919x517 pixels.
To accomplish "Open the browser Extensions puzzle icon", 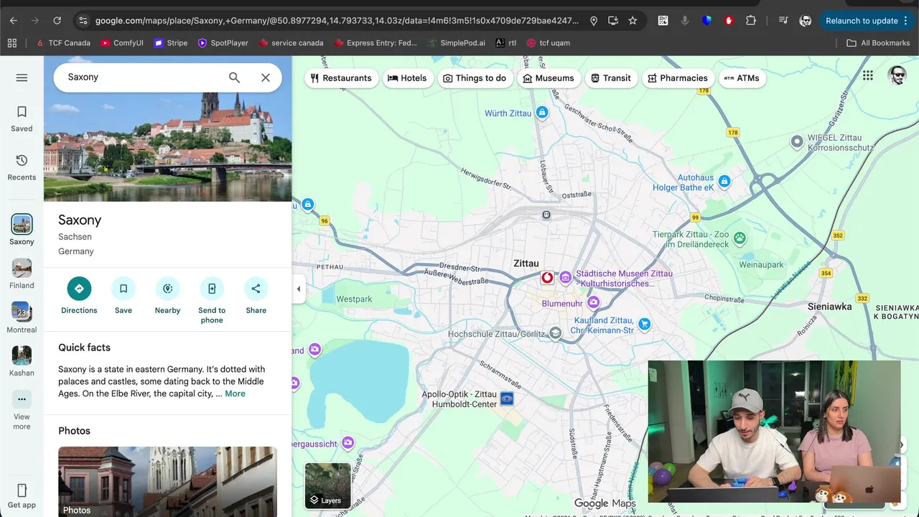I will point(751,21).
